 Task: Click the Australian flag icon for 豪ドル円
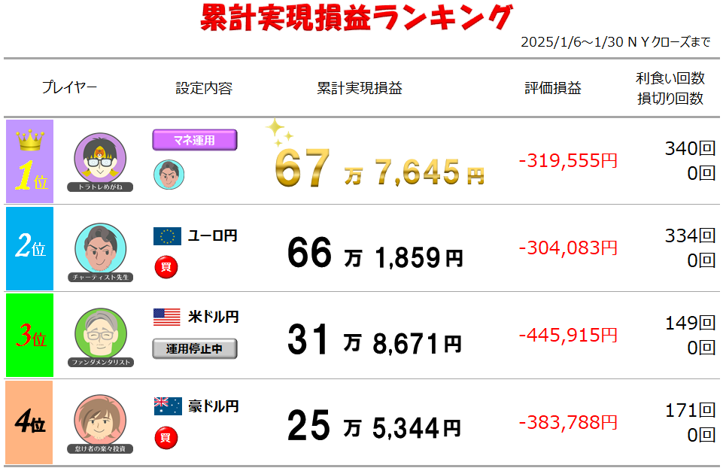[168, 406]
